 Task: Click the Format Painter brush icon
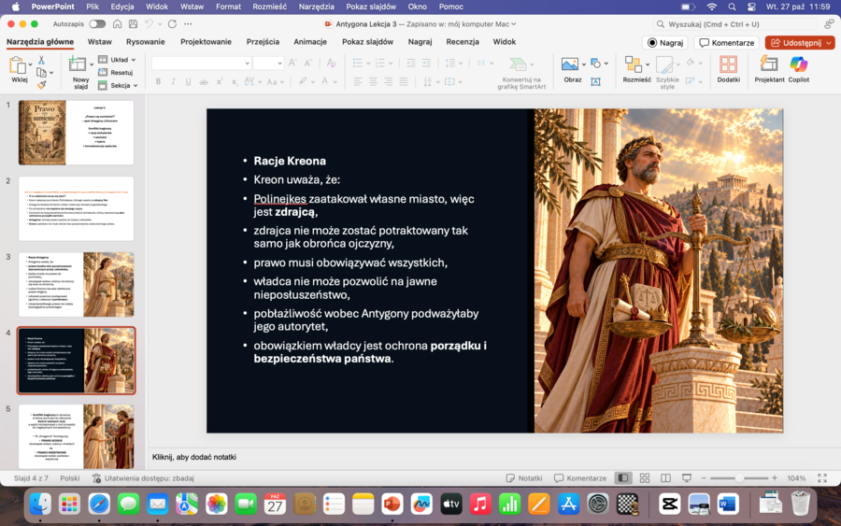tap(41, 85)
